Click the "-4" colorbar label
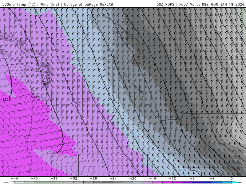Viewport: 246px width, 184px height. coord(212,178)
